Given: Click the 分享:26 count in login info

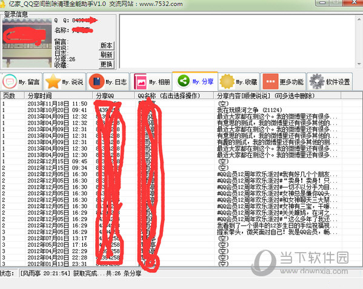Looking at the screenshot, I should [x=65, y=59].
